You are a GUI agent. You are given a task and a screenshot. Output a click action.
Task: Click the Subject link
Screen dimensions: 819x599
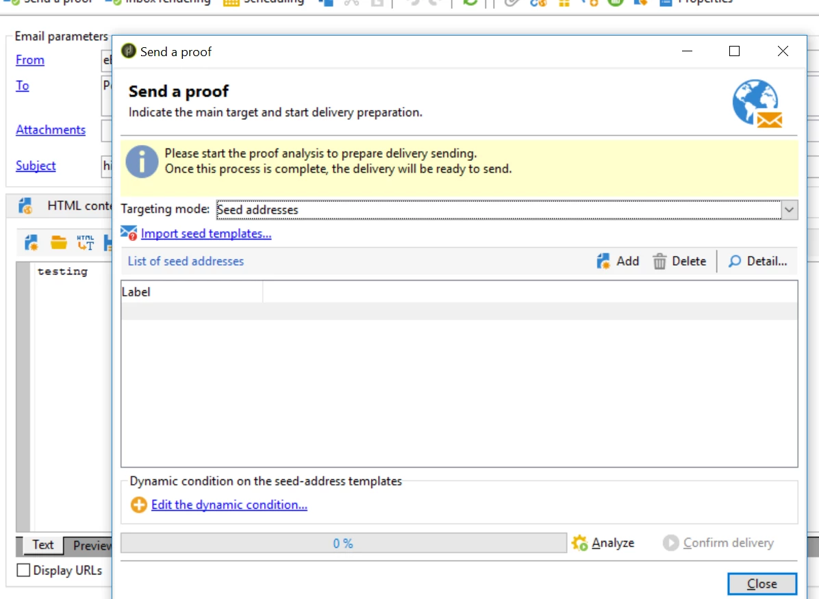pyautogui.click(x=36, y=166)
